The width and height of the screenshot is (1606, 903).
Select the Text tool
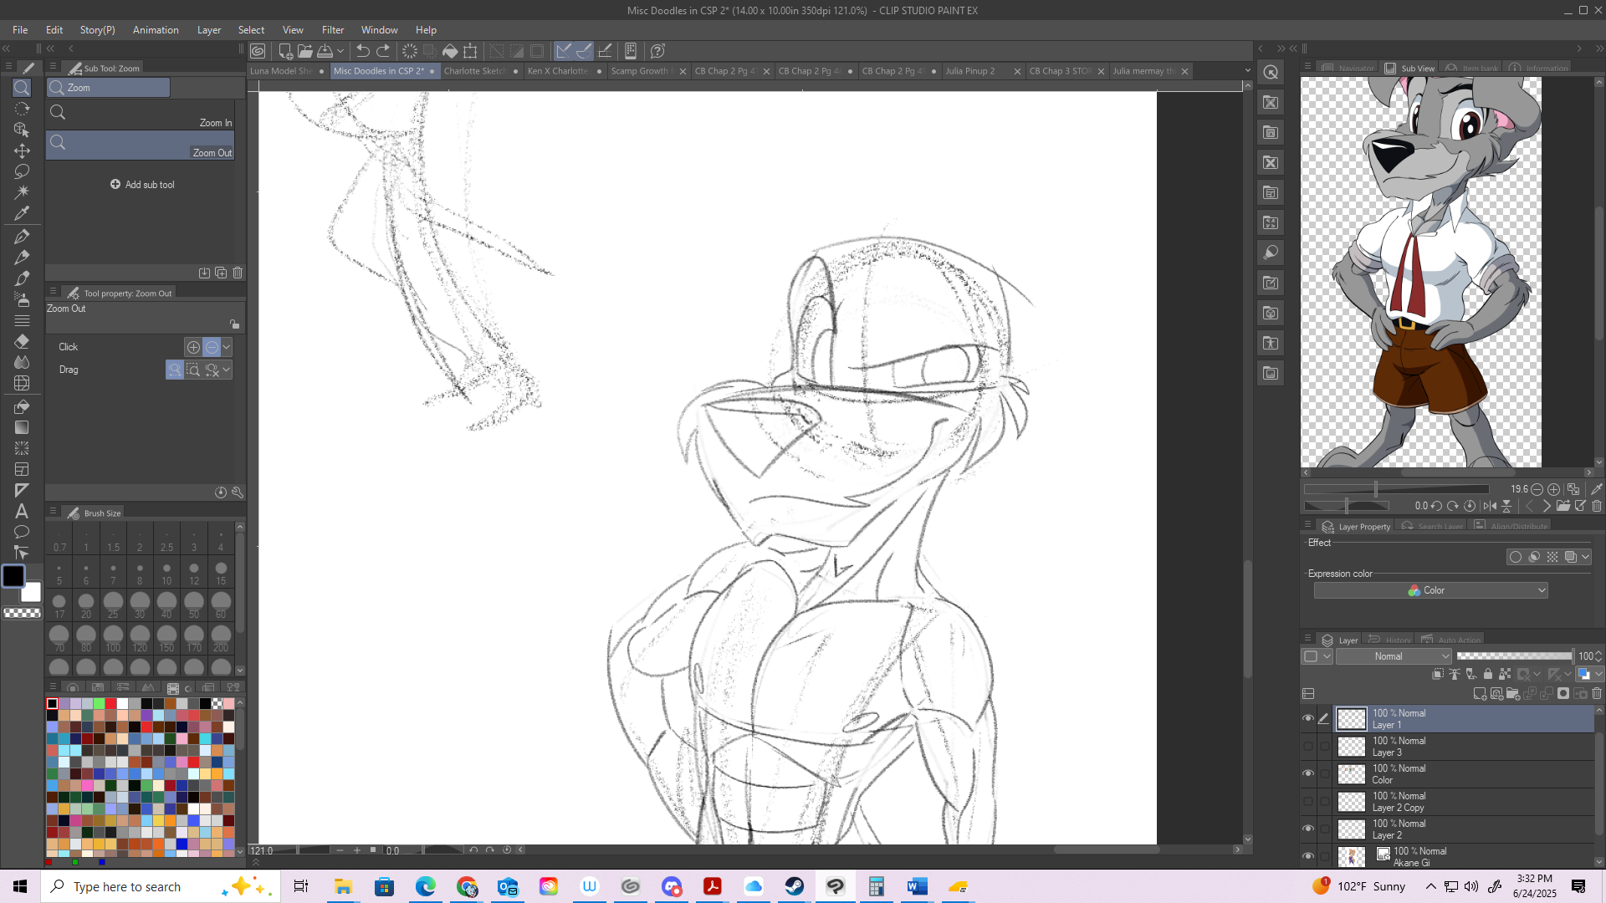click(x=22, y=512)
